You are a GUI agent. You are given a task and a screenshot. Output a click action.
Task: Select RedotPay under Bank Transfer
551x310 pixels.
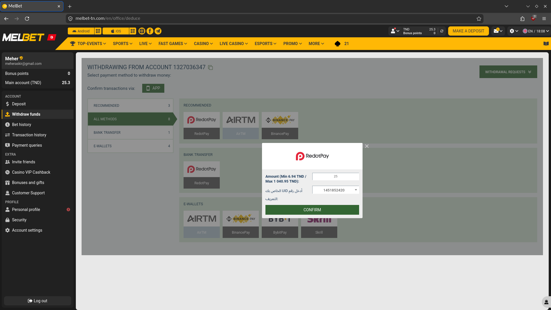coord(202,175)
